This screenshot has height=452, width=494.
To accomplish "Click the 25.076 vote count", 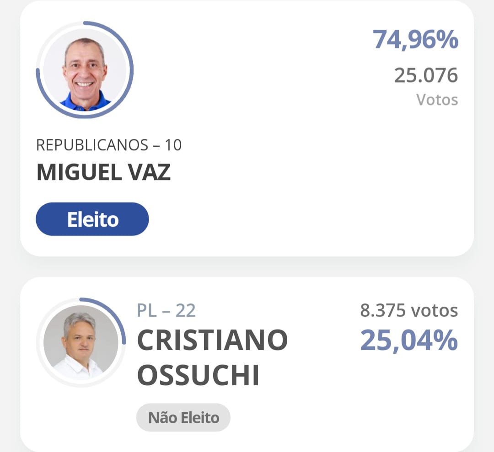I will coord(425,75).
